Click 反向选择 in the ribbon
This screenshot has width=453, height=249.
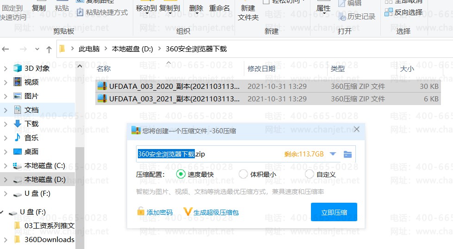[403, 12]
